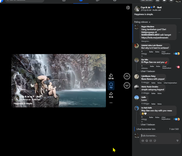Viewport: 182px width, 156px height.
Task: Open the emoji picker in the comment box
Action: (147, 141)
